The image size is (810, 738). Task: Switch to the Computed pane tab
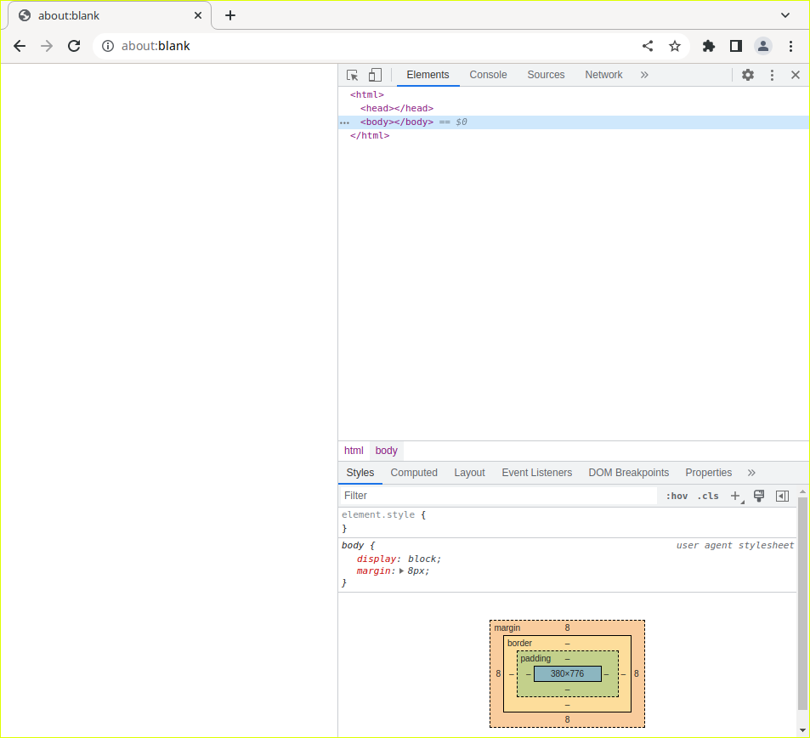pos(414,473)
